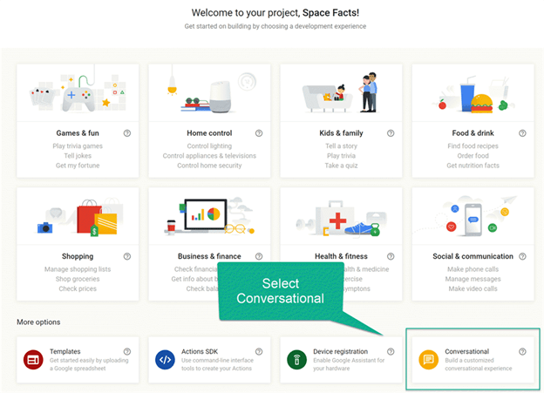This screenshot has width=544, height=393.
Task: Click the 'More options' heading
Action: point(38,322)
